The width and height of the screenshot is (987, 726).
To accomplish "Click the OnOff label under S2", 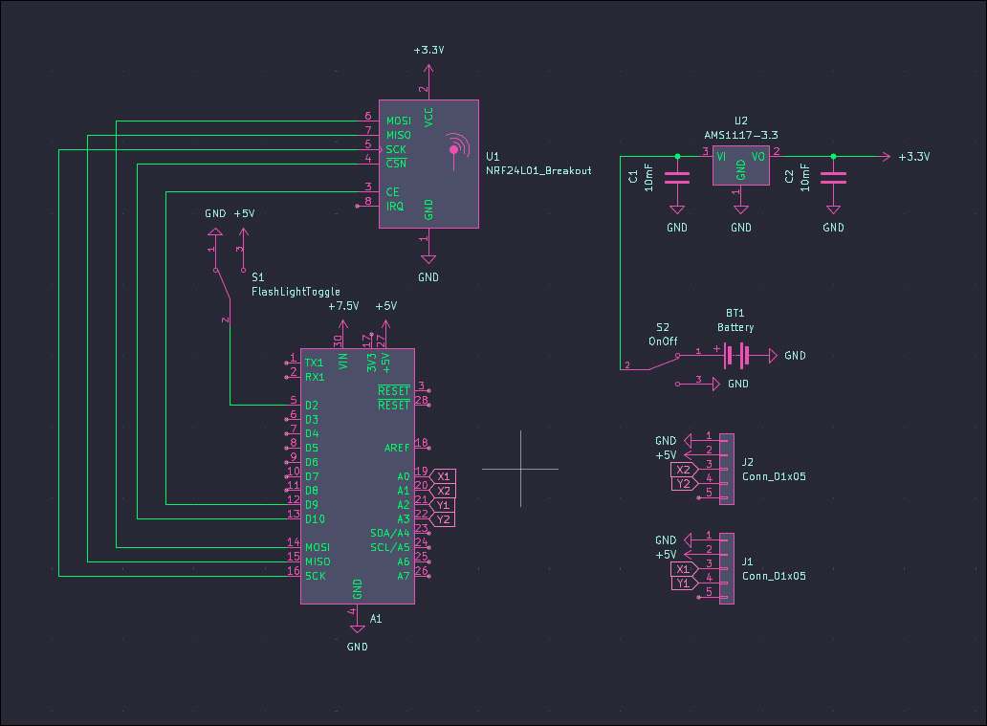I will point(663,341).
